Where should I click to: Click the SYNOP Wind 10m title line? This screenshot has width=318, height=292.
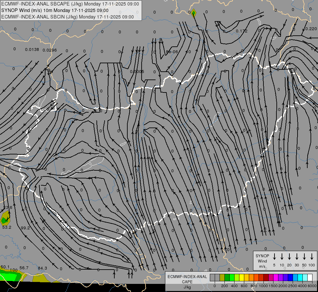click(55, 10)
